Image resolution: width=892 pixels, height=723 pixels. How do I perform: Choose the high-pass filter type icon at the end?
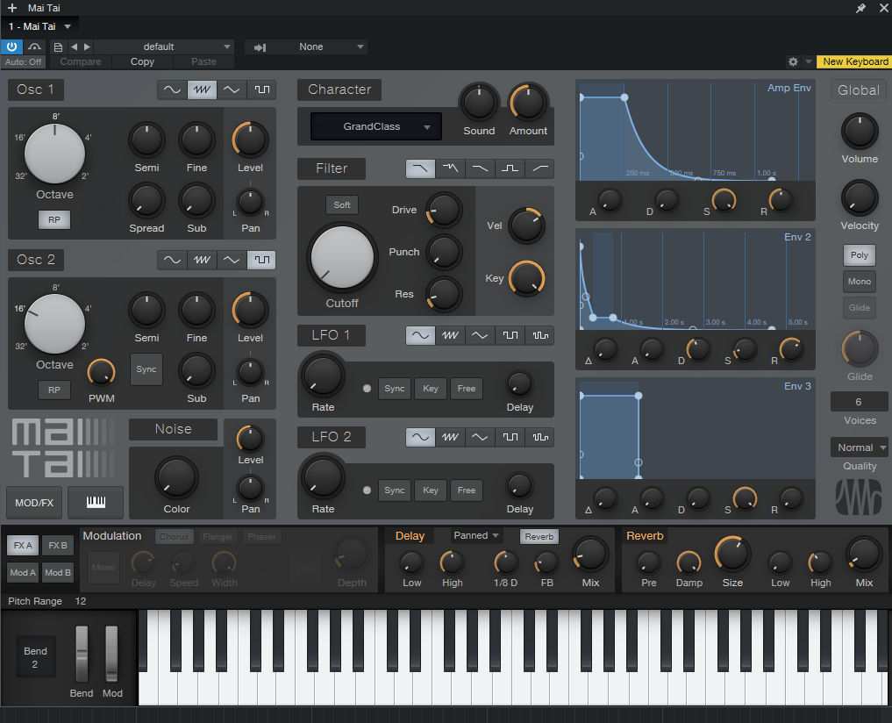coord(540,168)
